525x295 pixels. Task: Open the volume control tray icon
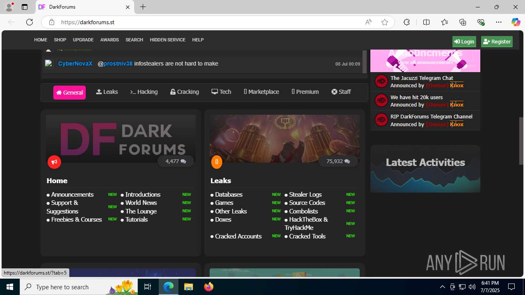(x=472, y=287)
